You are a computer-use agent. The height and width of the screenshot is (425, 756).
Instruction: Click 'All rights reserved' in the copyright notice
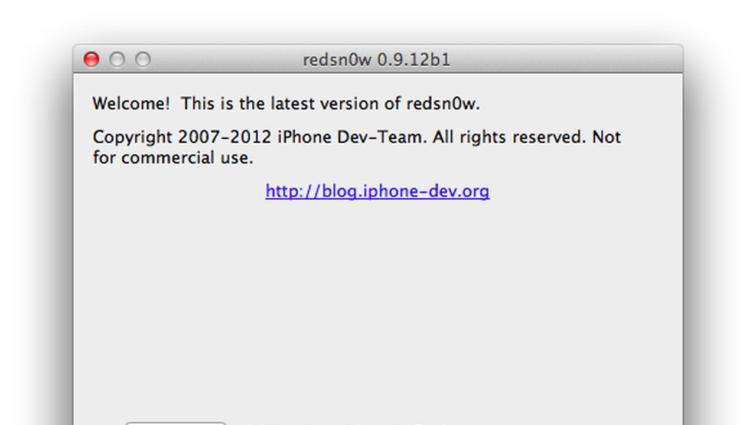click(x=509, y=137)
